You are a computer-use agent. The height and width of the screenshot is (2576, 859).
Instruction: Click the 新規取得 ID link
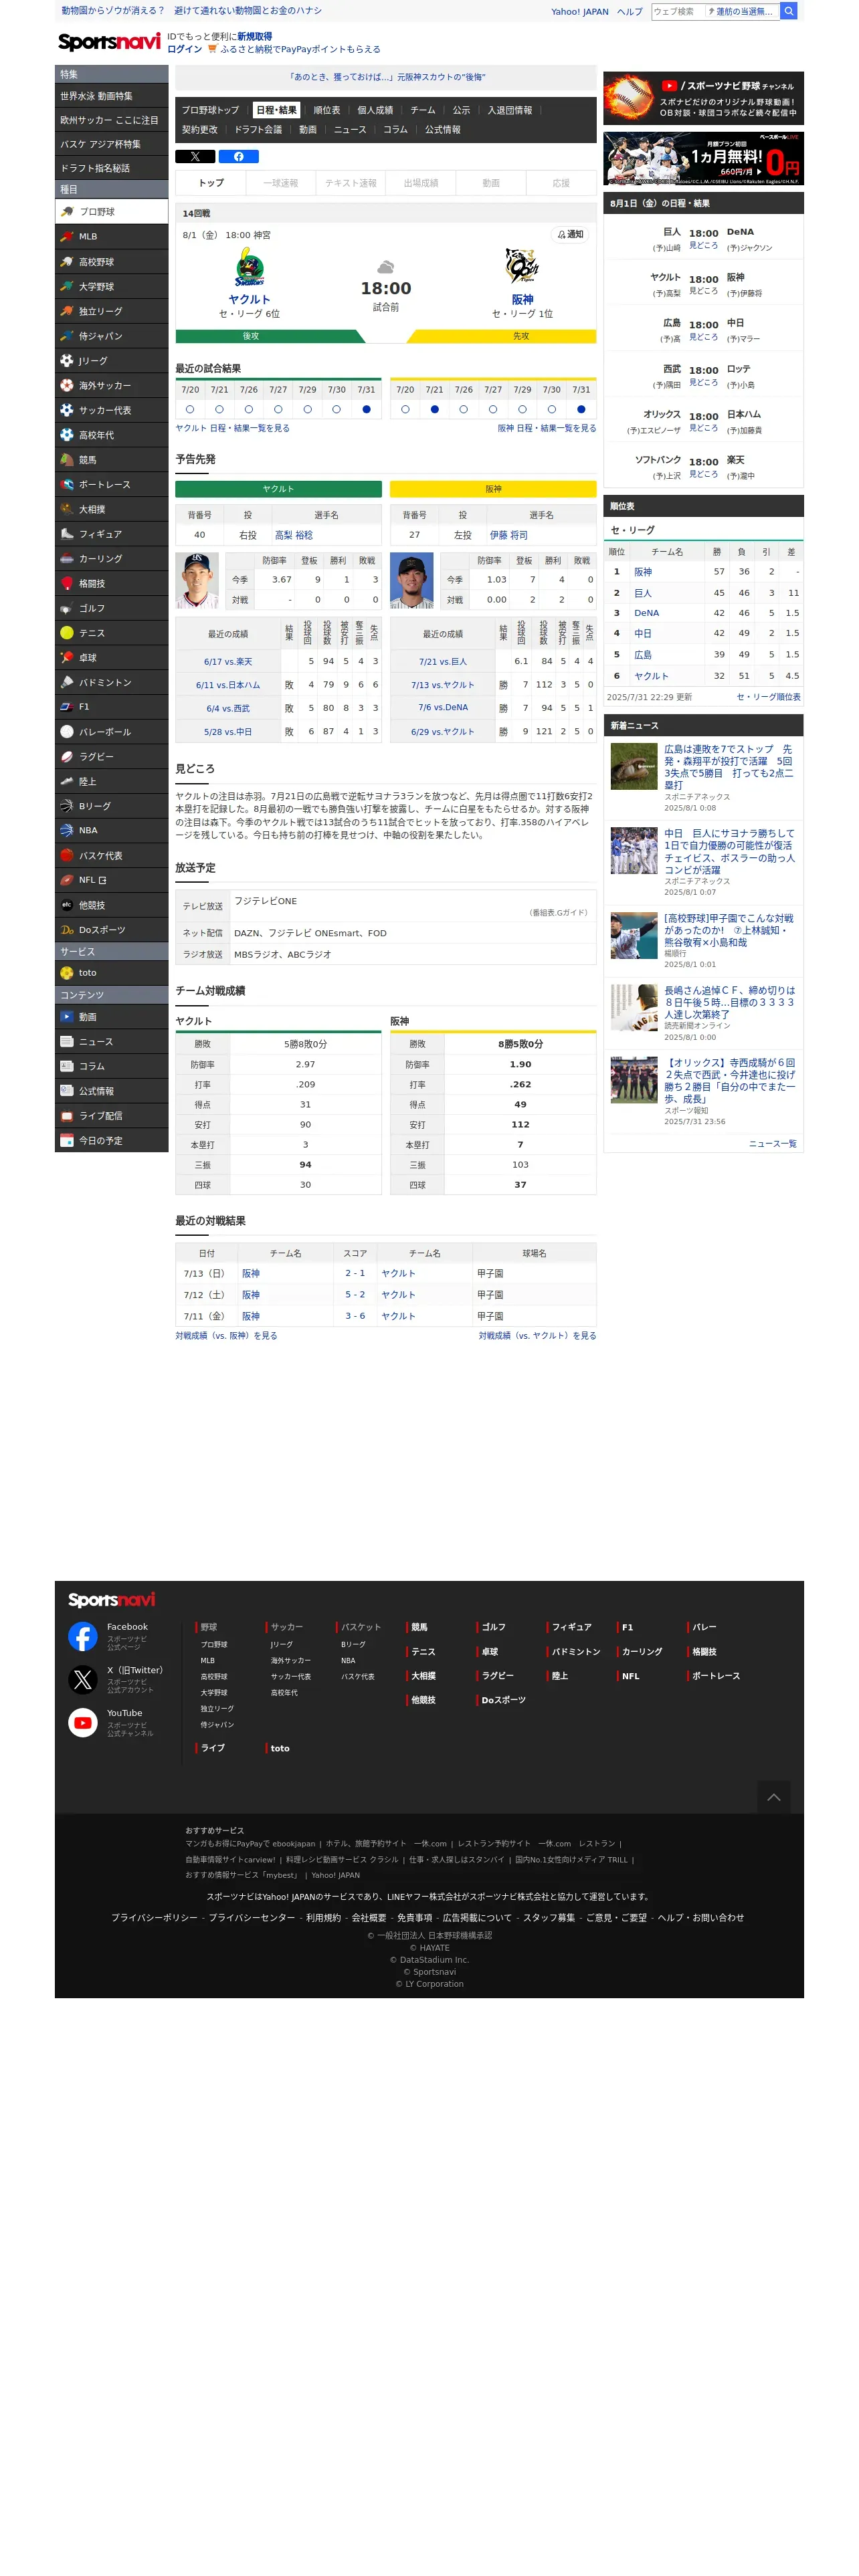(x=254, y=36)
